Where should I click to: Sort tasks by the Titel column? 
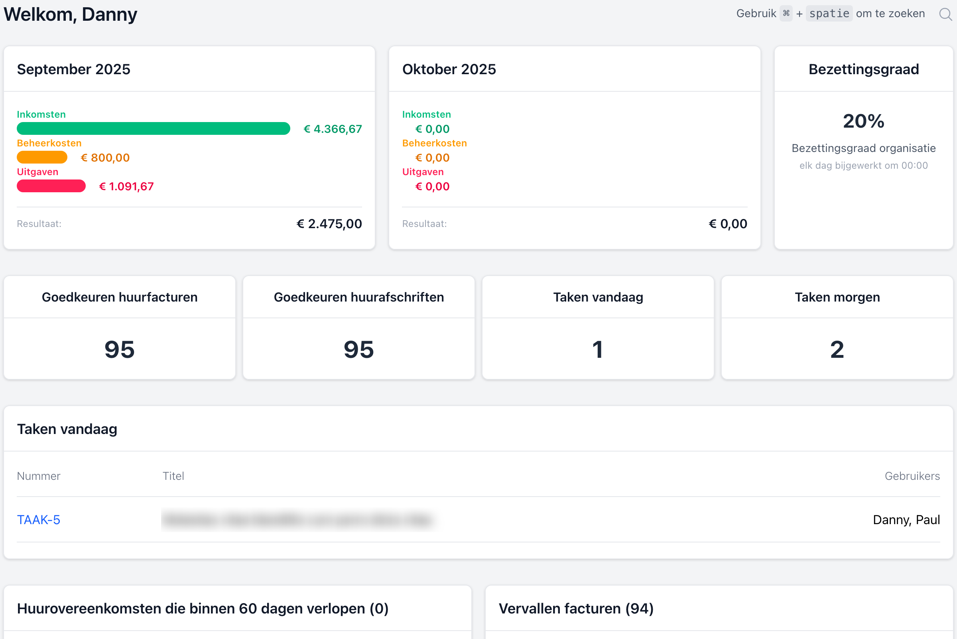[173, 475]
